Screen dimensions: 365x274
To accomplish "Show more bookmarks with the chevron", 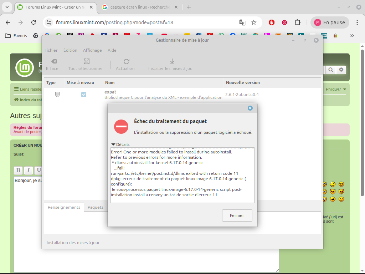I will [x=352, y=36].
